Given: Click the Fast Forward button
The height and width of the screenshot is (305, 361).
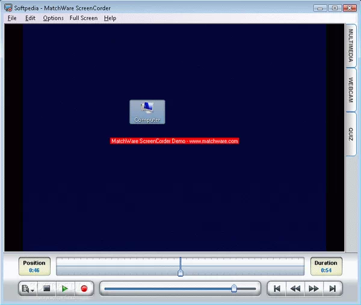Looking at the screenshot, I should click(313, 289).
